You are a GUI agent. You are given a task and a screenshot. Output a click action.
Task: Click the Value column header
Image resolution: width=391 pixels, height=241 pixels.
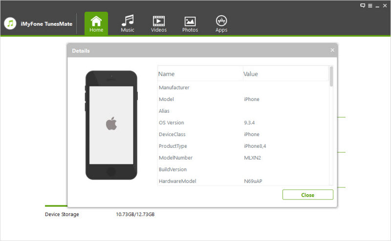click(x=286, y=74)
